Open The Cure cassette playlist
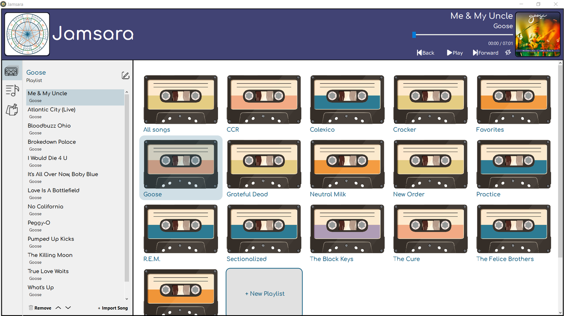Viewport: 564px width, 316px height. (x=430, y=229)
